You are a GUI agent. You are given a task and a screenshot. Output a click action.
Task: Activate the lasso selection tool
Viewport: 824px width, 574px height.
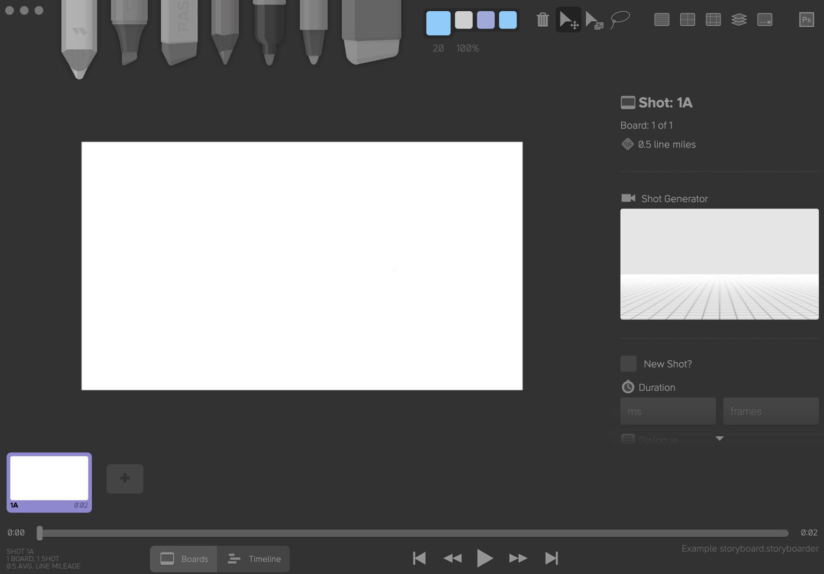(x=621, y=19)
